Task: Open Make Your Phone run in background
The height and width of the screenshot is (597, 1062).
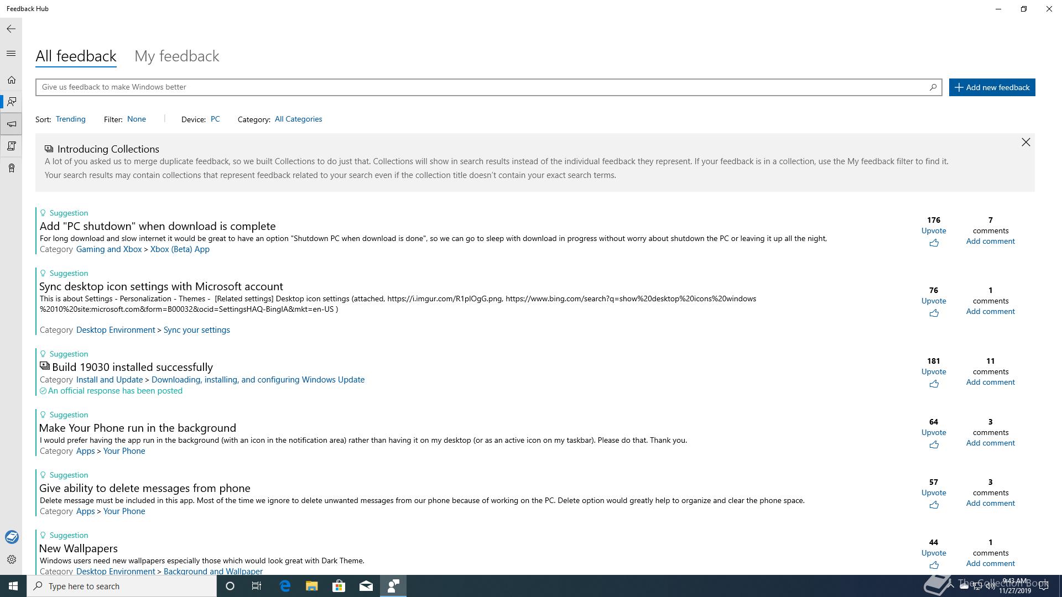Action: tap(138, 428)
